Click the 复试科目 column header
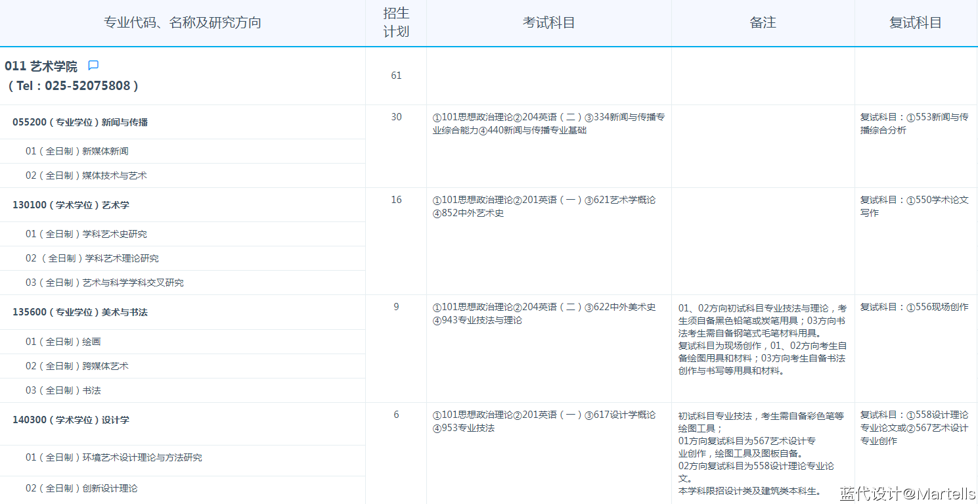This screenshot has width=978, height=504. coord(915,22)
